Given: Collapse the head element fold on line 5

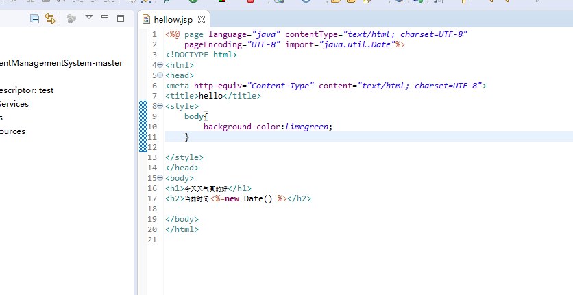Looking at the screenshot, I should click(160, 75).
